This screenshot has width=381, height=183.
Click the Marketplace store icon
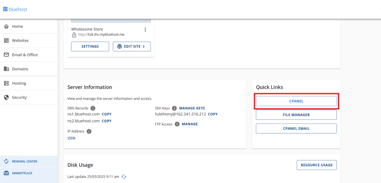pyautogui.click(x=7, y=173)
